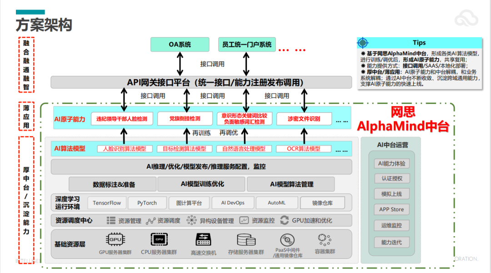Click the 党旗倒挂检测 capability box
The image size is (491, 273).
click(x=185, y=119)
